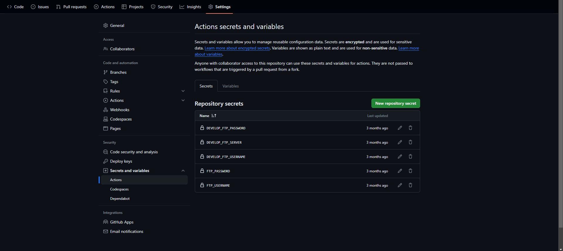
Task: Open the Actions tab in top navigation
Action: 104,7
